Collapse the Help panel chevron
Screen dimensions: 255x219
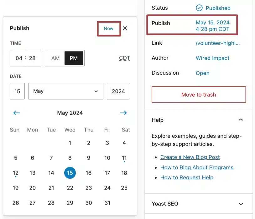tap(241, 120)
